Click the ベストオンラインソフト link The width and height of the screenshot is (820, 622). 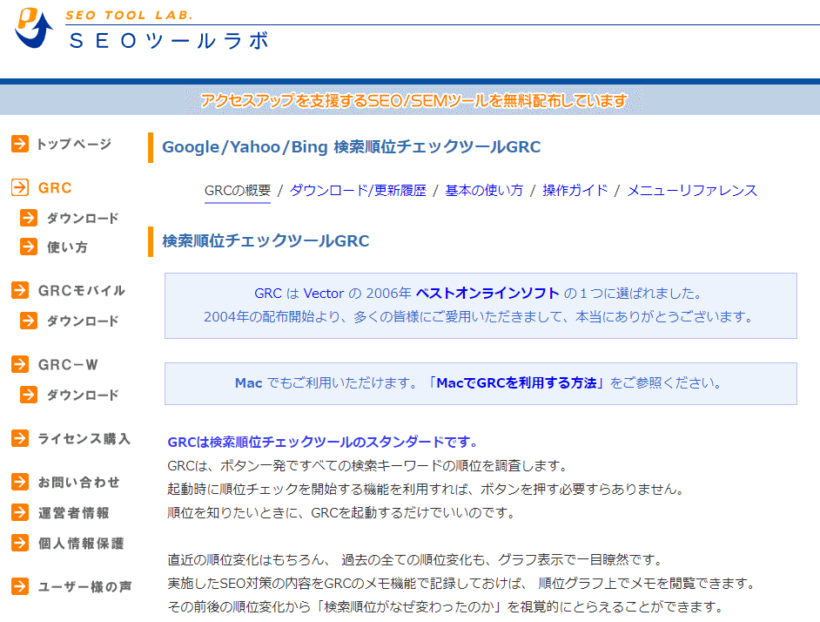(x=487, y=294)
